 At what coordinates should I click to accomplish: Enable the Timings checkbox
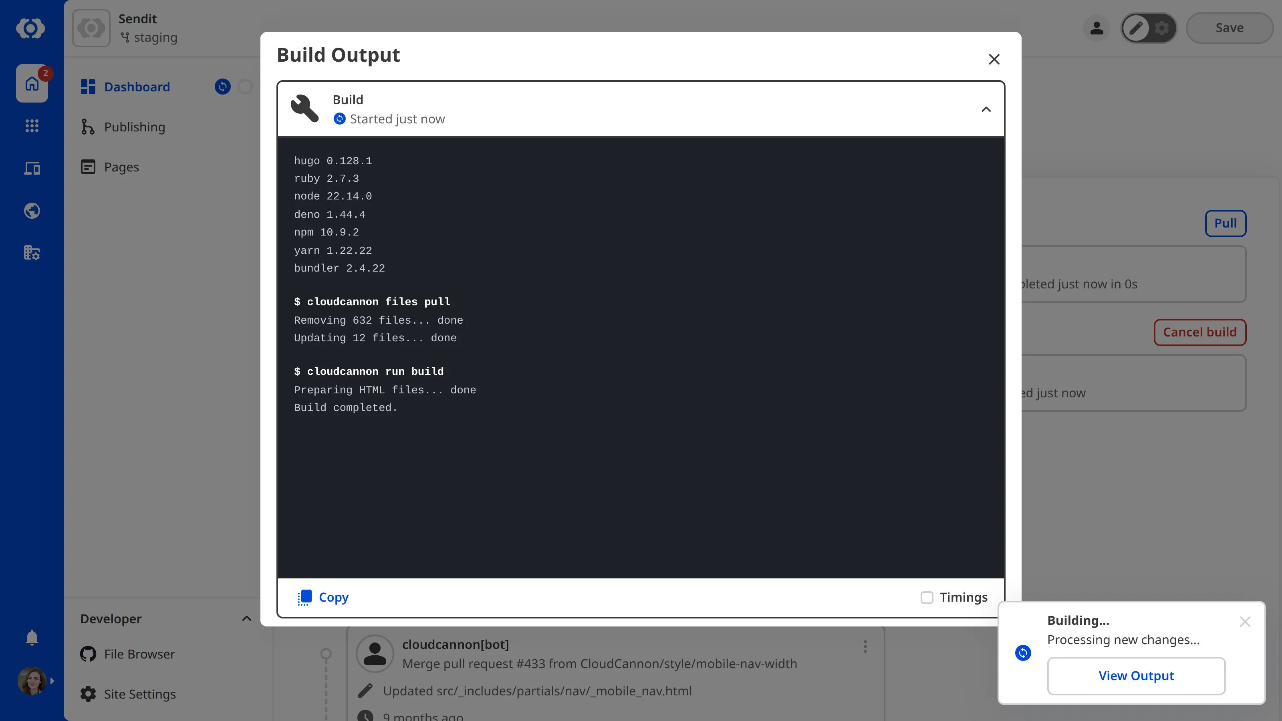927,597
